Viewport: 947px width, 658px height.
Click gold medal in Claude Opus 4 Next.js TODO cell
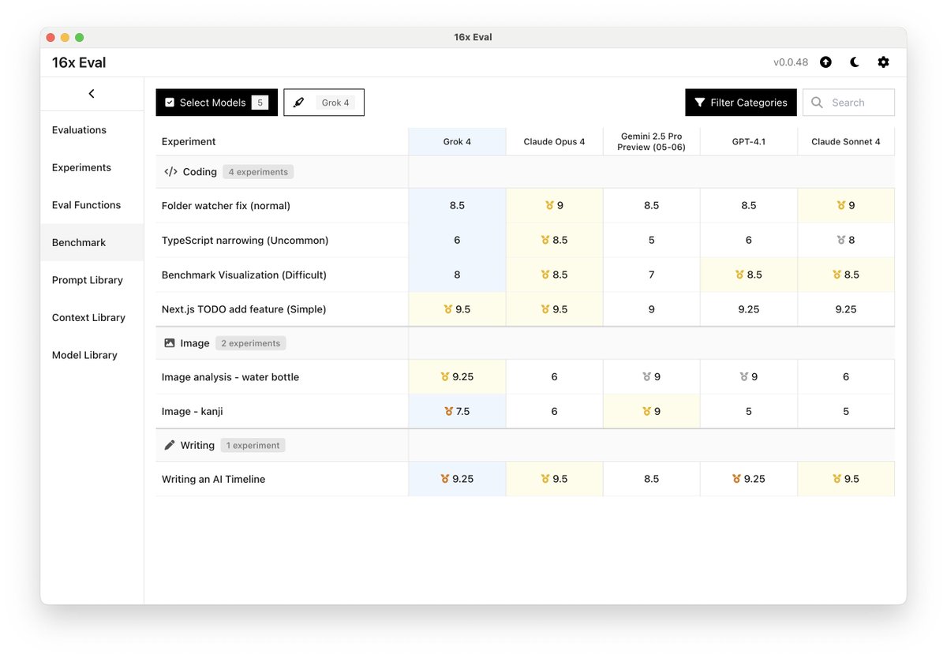click(x=545, y=309)
